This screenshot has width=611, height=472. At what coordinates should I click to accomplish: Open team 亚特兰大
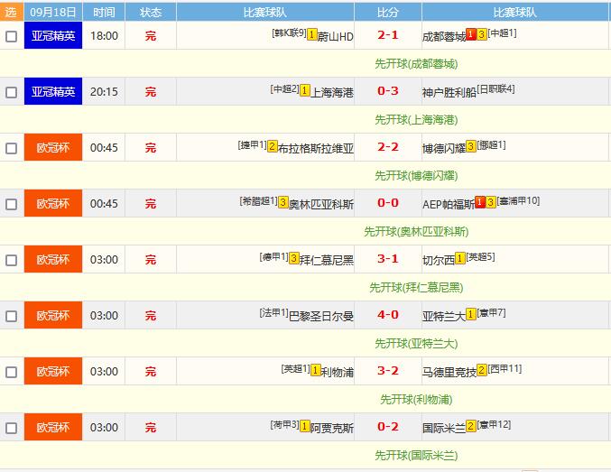[x=444, y=317]
